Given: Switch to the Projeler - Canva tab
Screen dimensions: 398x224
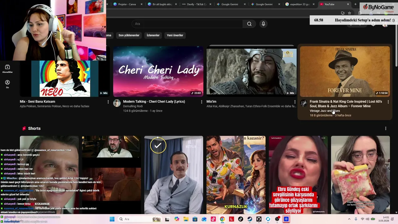Looking at the screenshot, I should (x=127, y=4).
